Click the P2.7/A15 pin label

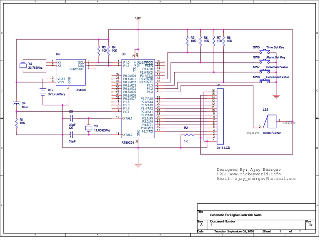(147, 99)
